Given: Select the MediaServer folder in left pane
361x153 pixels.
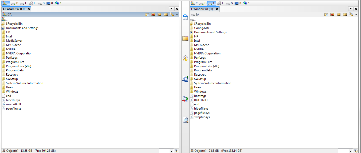Looking at the screenshot, I should click(x=14, y=41).
